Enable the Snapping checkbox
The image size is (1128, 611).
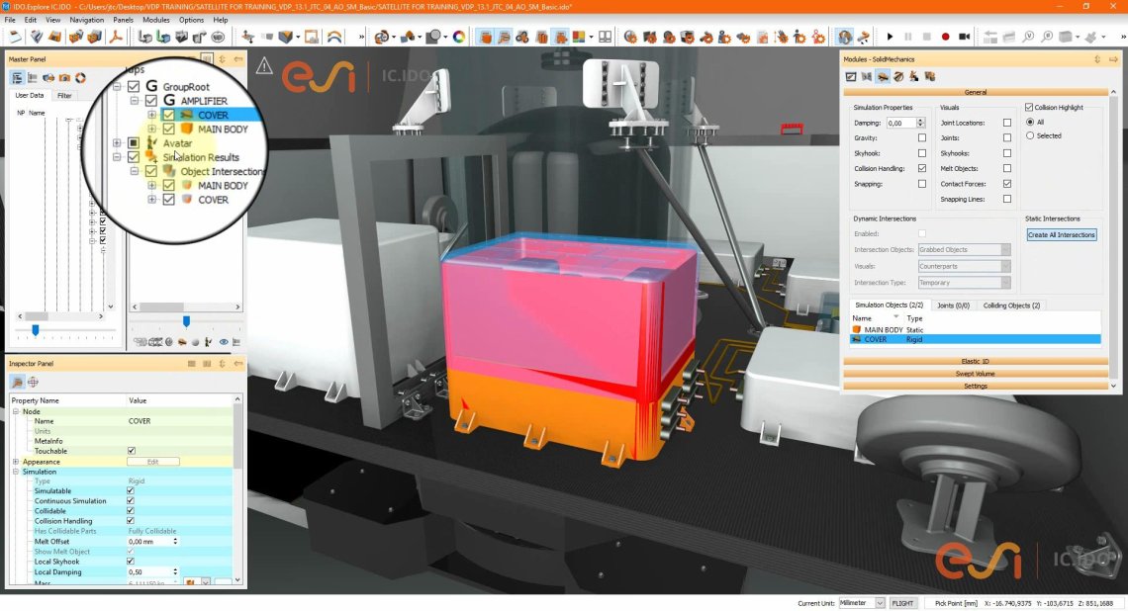click(x=921, y=184)
